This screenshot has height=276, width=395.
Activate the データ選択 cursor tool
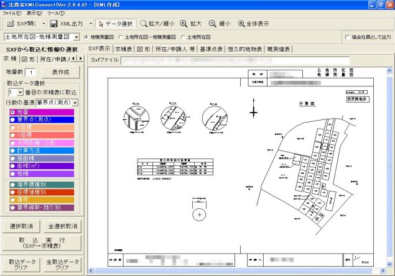click(x=100, y=24)
